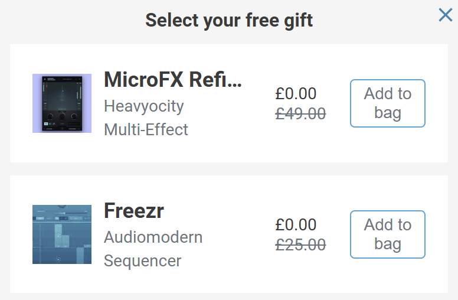The height and width of the screenshot is (300, 458).
Task: Click the MicroFX product title
Action: 172,79
